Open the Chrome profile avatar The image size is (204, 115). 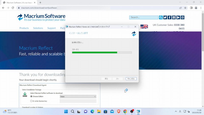coord(196,8)
